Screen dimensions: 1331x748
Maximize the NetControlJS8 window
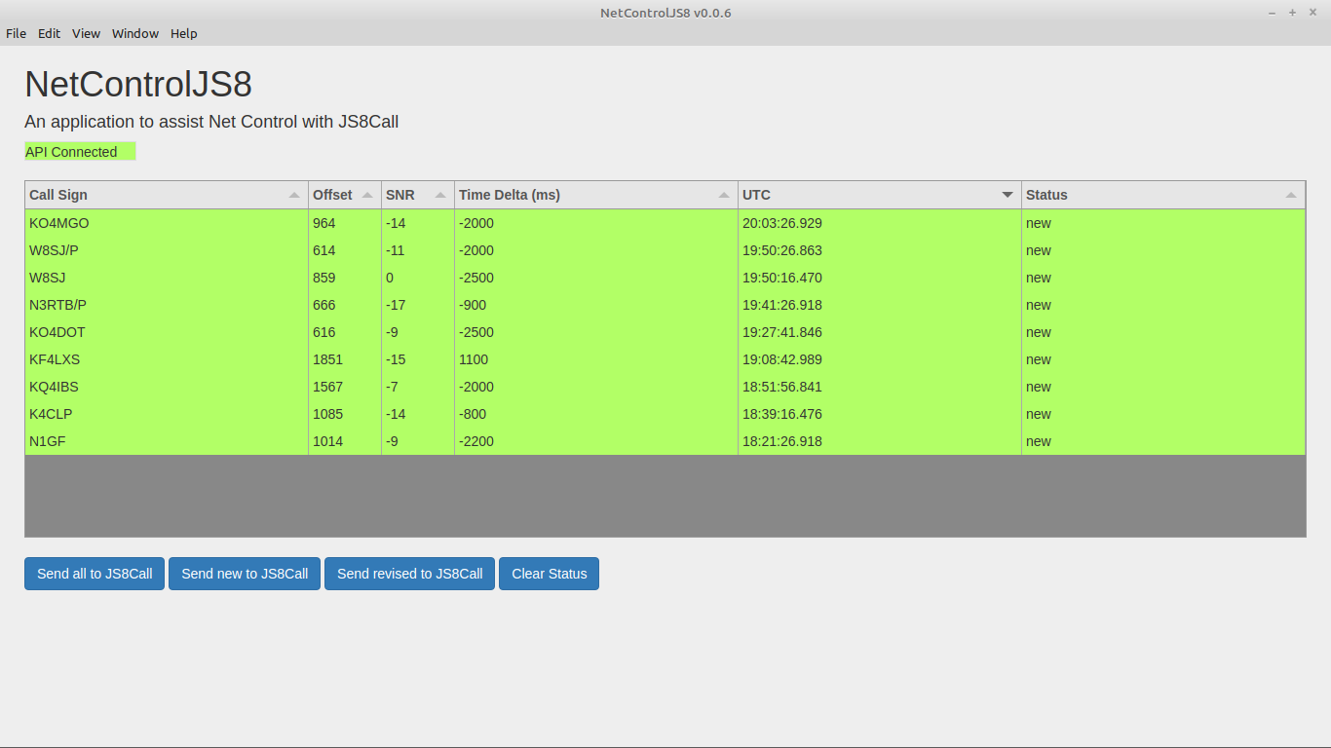point(1292,13)
